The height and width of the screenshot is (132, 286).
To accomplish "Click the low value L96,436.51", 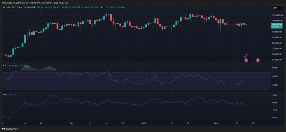I will point(66,7).
